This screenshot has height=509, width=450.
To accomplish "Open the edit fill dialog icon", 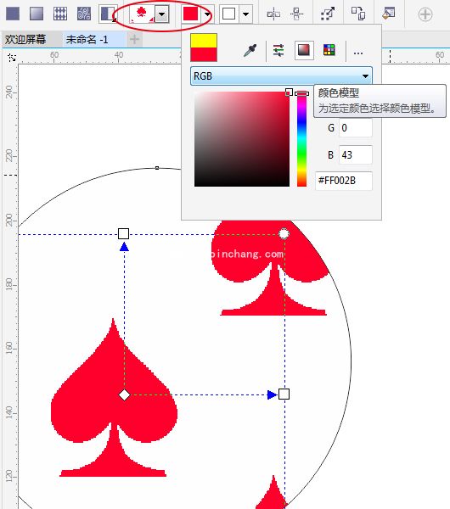I will click(x=389, y=14).
